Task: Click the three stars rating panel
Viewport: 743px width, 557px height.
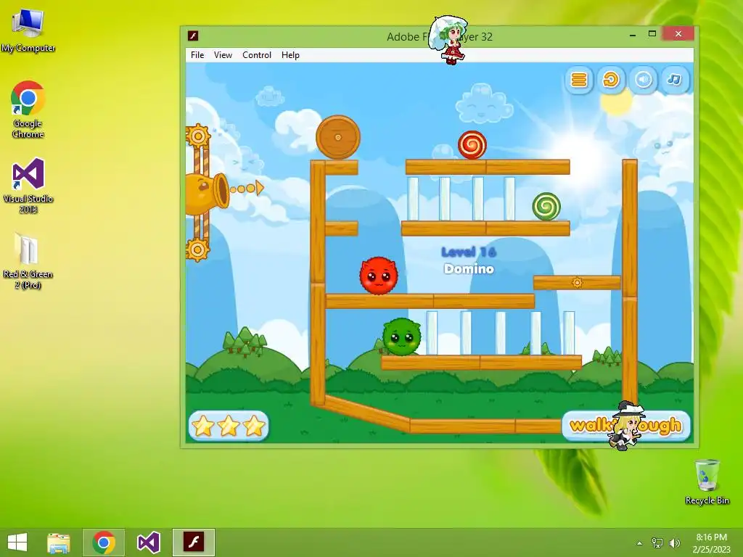Action: [229, 425]
